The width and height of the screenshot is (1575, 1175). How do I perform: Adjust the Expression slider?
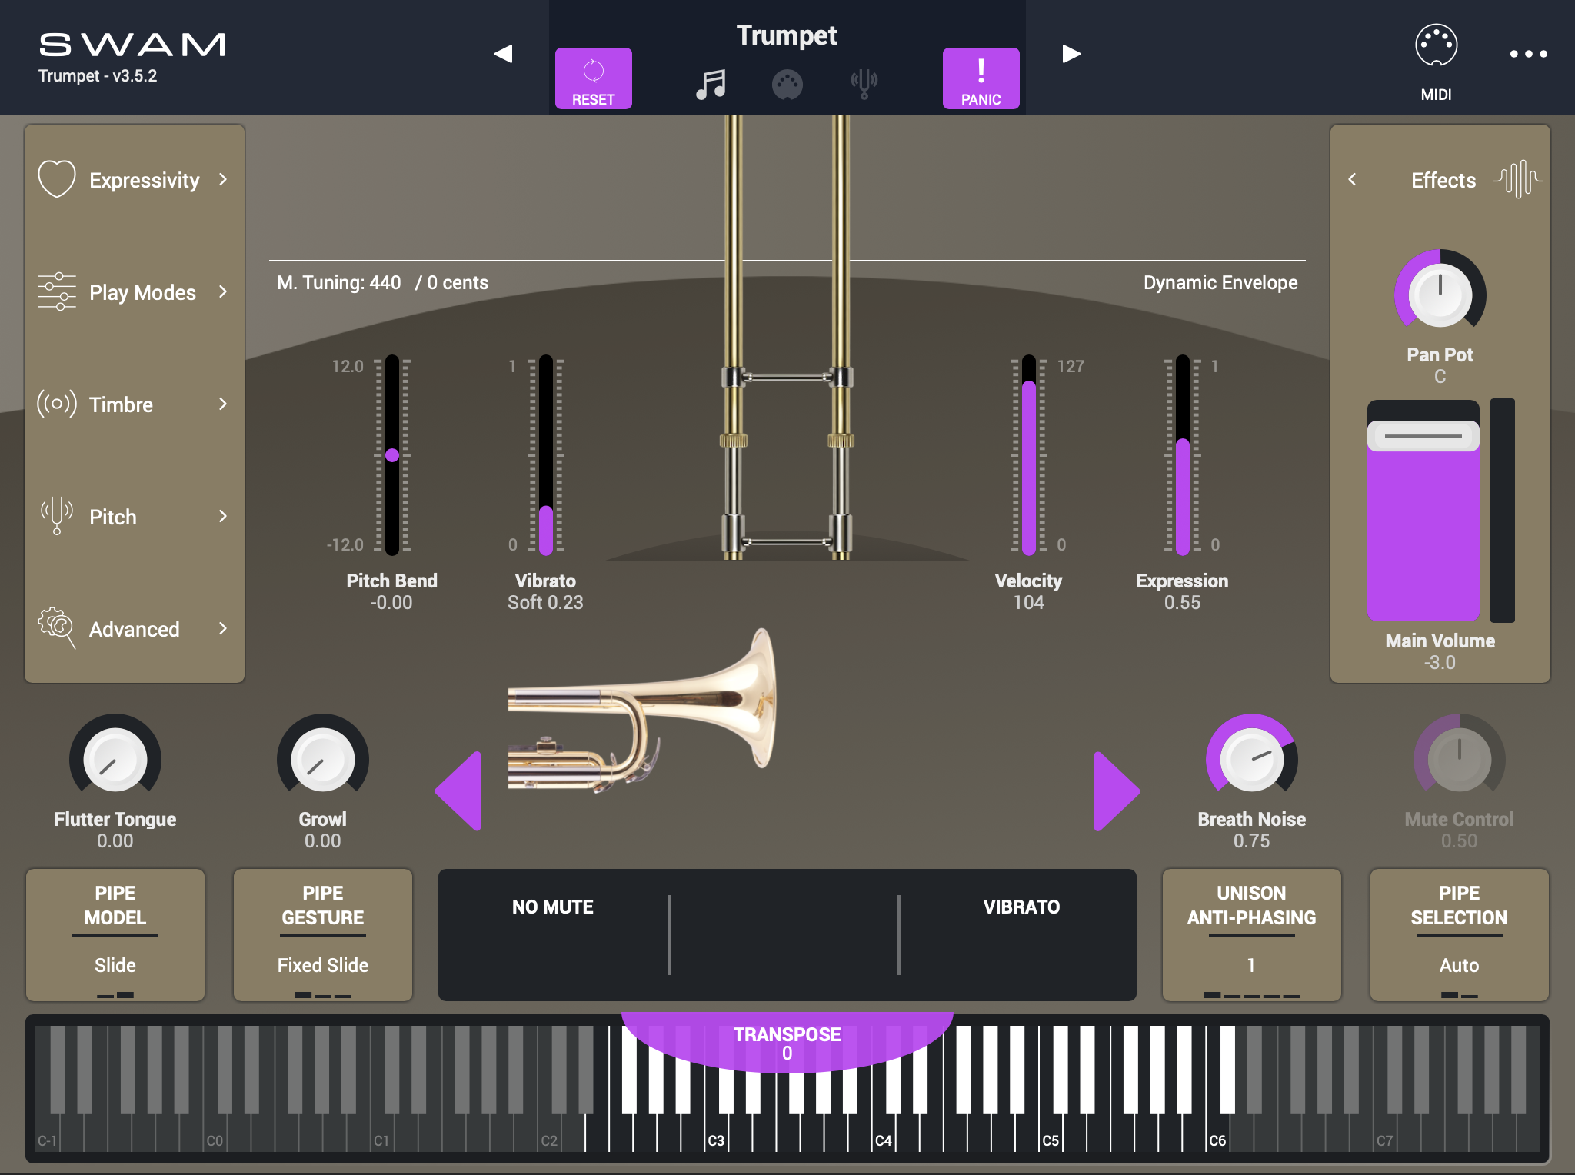pyautogui.click(x=1183, y=454)
